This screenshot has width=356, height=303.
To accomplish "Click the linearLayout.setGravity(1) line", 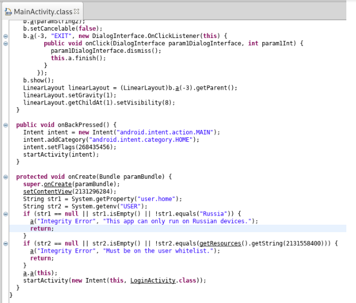I will pos(69,95).
